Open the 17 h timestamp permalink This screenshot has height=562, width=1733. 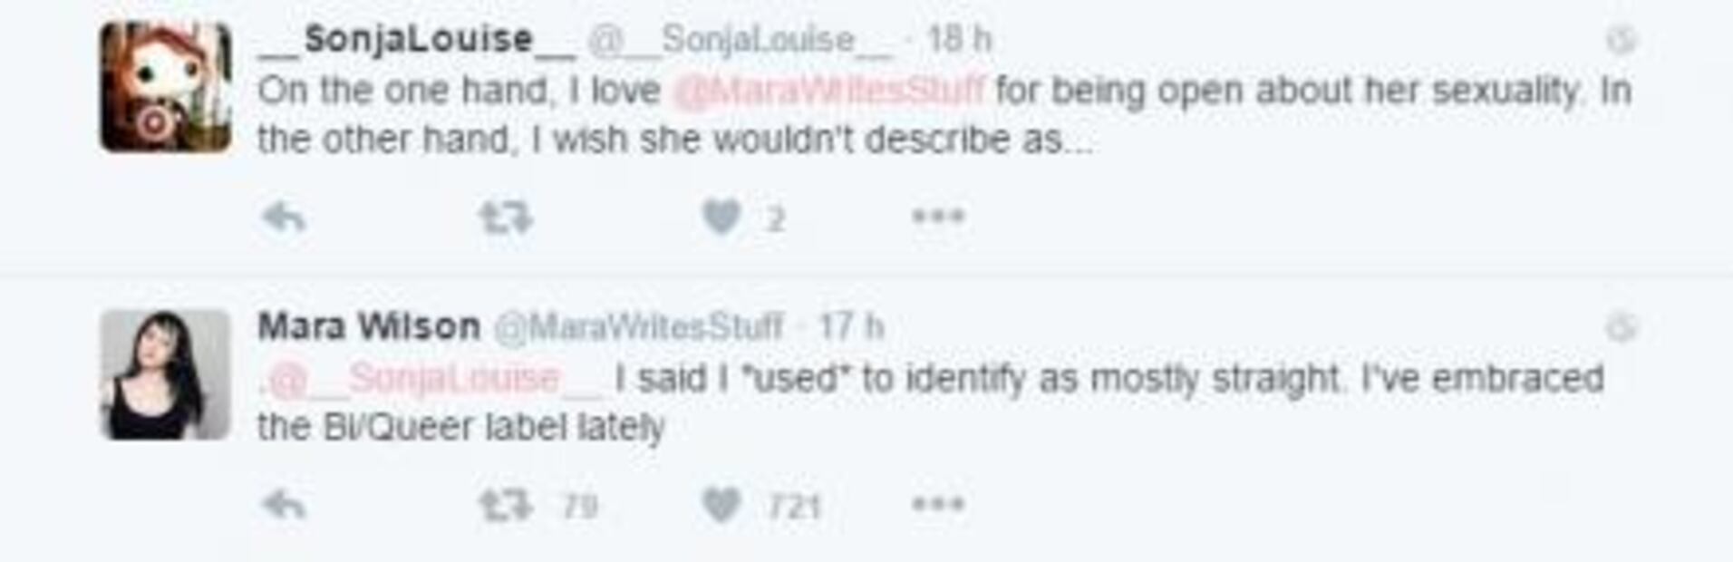click(851, 326)
